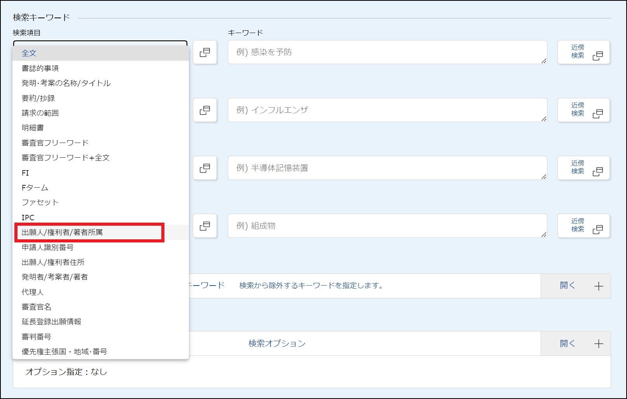The height and width of the screenshot is (399, 627).
Task: Open 近傍検索 for the 感染を予防 keyword field
Action: coord(583,52)
